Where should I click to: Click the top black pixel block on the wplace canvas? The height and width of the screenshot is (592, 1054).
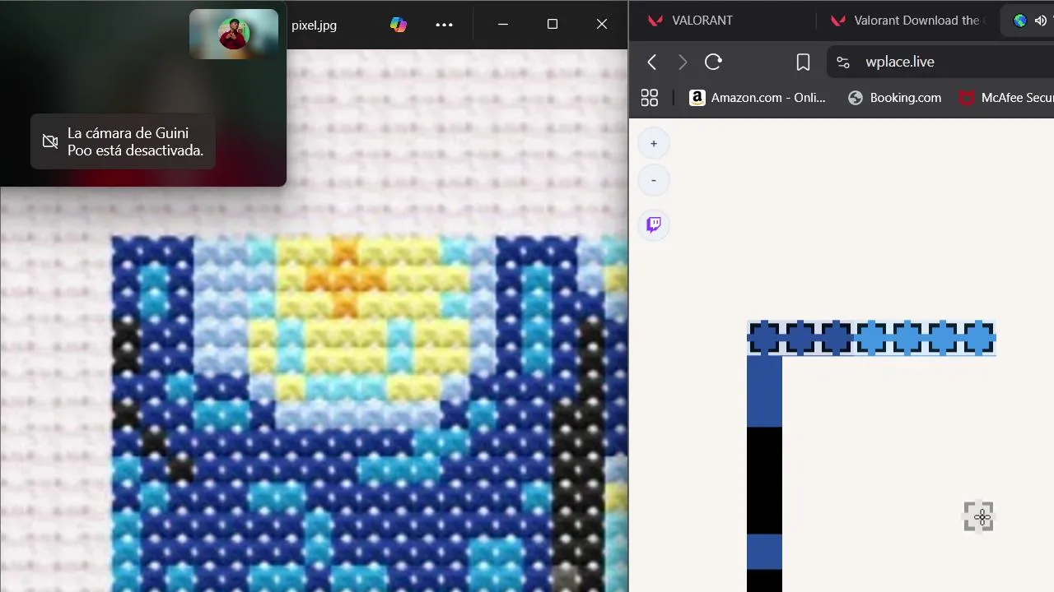coord(764,480)
